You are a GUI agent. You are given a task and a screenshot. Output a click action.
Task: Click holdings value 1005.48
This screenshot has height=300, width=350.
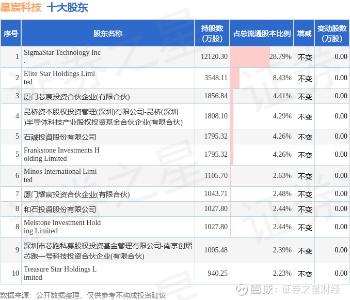click(x=216, y=250)
